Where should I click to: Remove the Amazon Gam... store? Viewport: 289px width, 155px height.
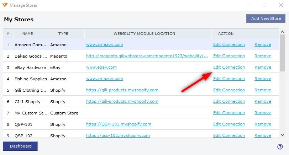(x=263, y=44)
